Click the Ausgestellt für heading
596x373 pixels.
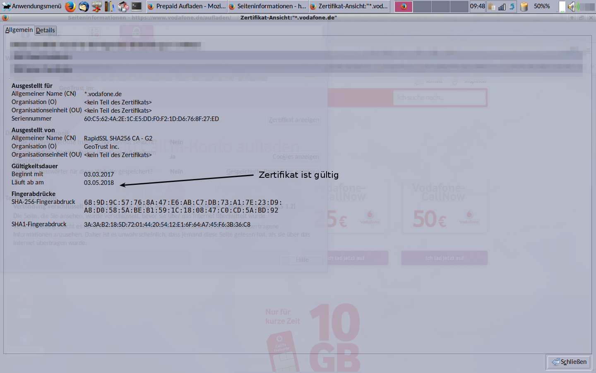pos(32,86)
